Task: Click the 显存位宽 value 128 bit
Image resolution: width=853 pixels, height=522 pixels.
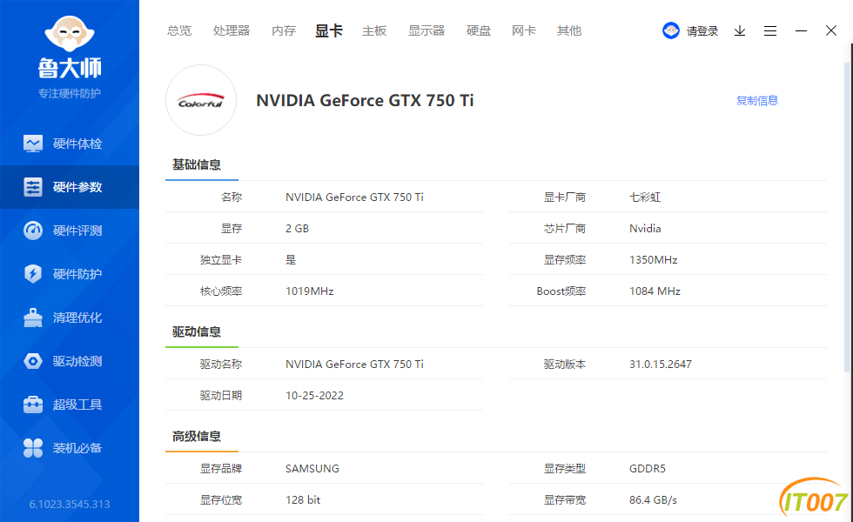Action: pos(303,499)
